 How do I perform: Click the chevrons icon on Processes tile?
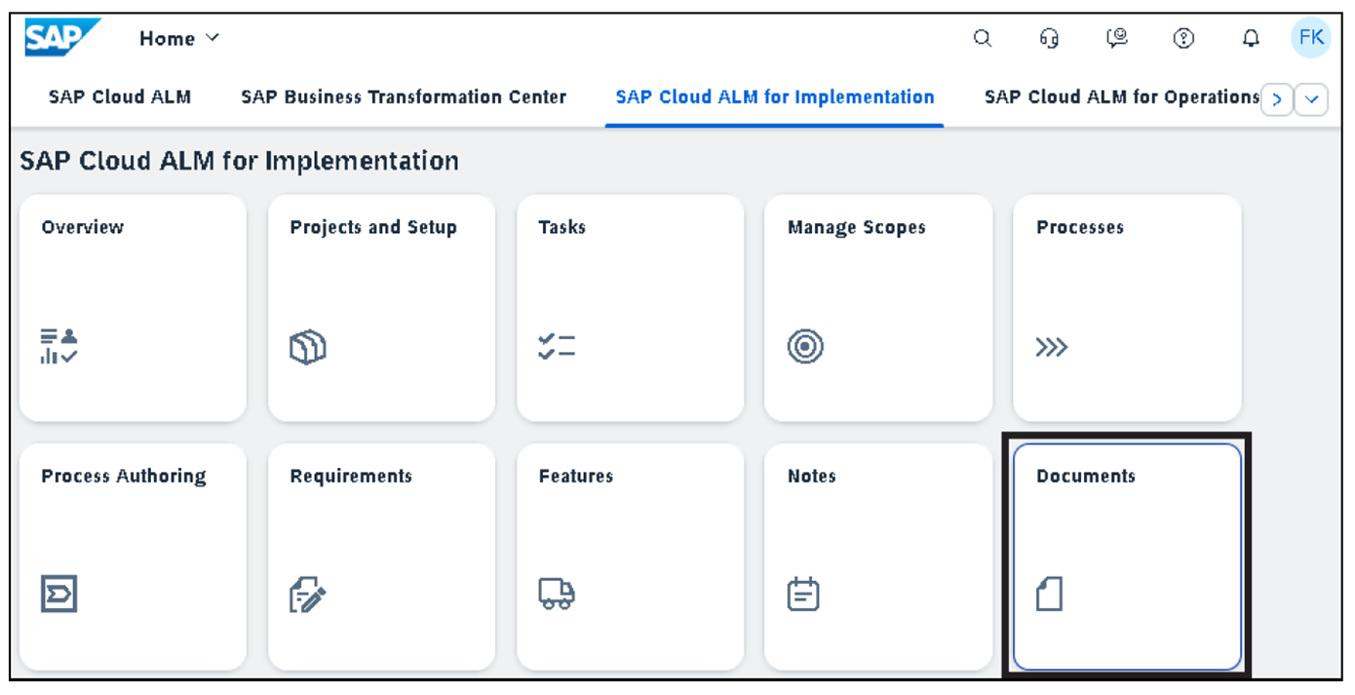pos(1051,346)
